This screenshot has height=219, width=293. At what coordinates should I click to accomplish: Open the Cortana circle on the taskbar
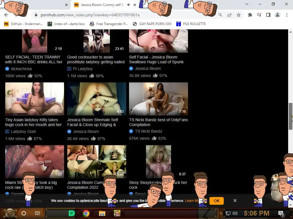tap(24, 213)
